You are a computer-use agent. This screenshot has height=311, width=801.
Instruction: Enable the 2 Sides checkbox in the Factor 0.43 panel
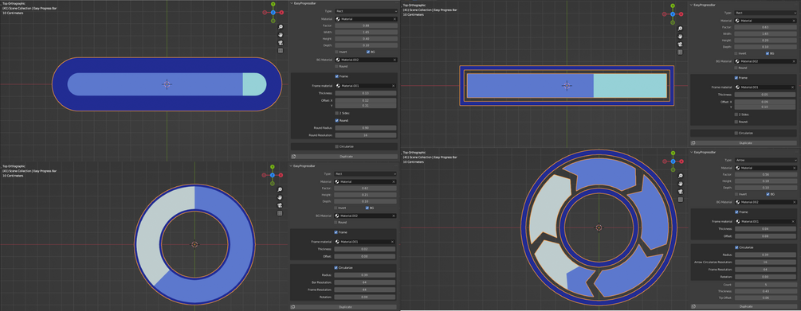736,115
